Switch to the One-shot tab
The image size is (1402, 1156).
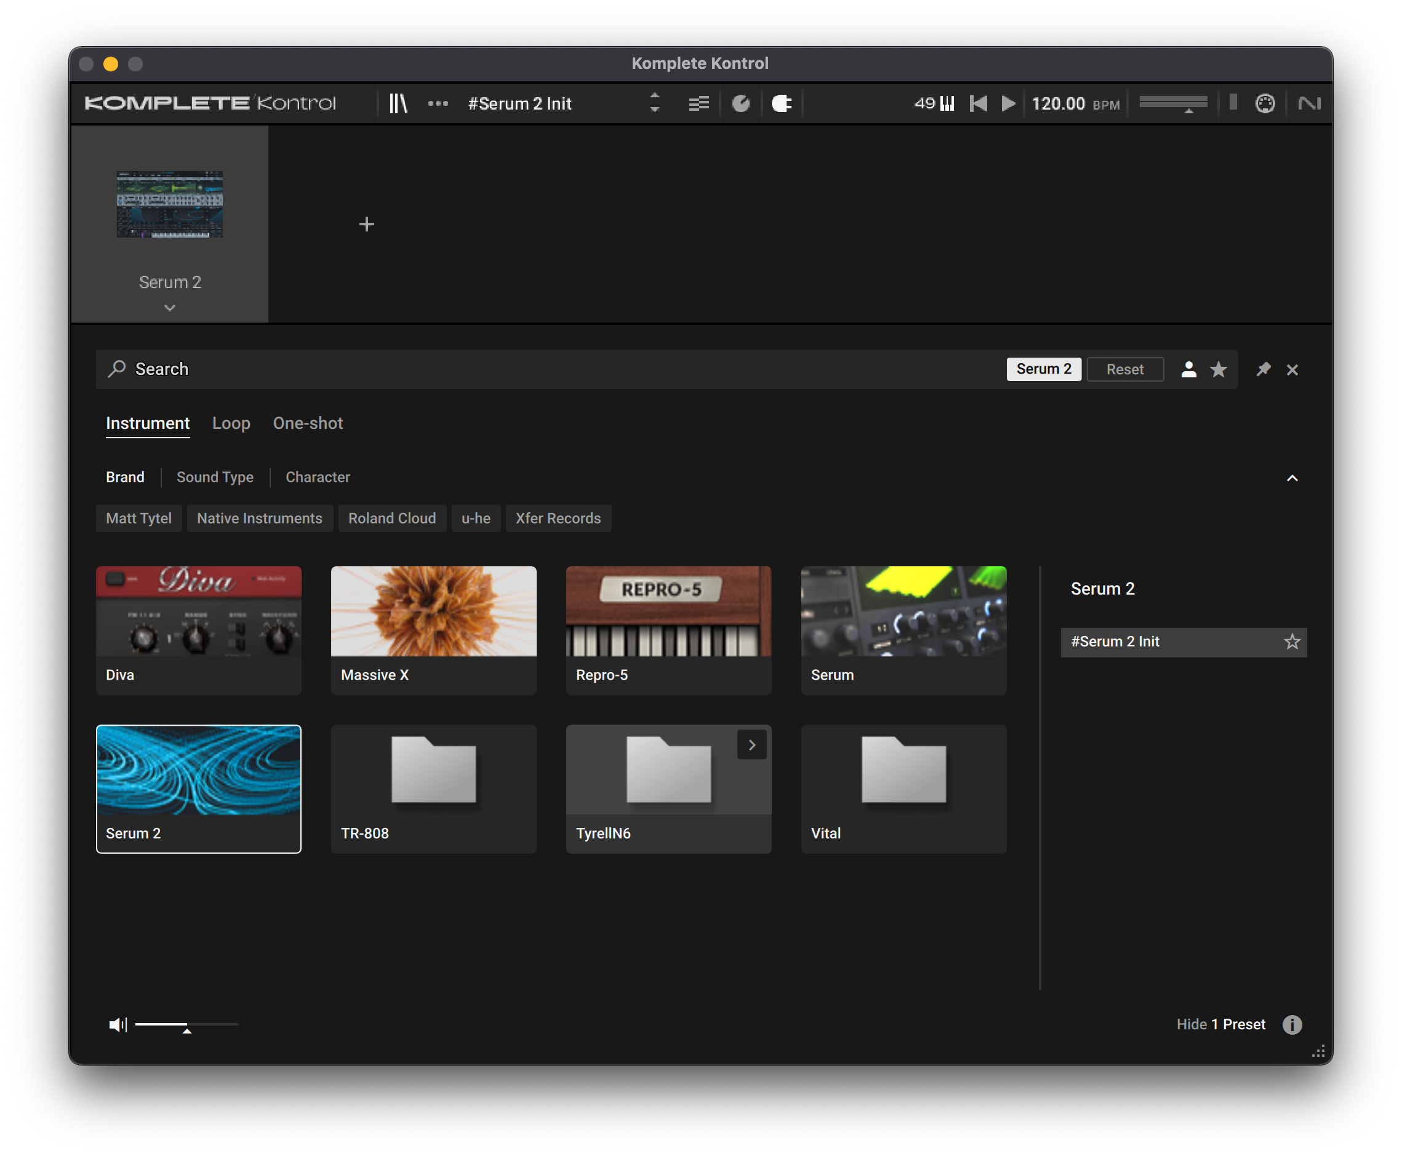pyautogui.click(x=308, y=423)
